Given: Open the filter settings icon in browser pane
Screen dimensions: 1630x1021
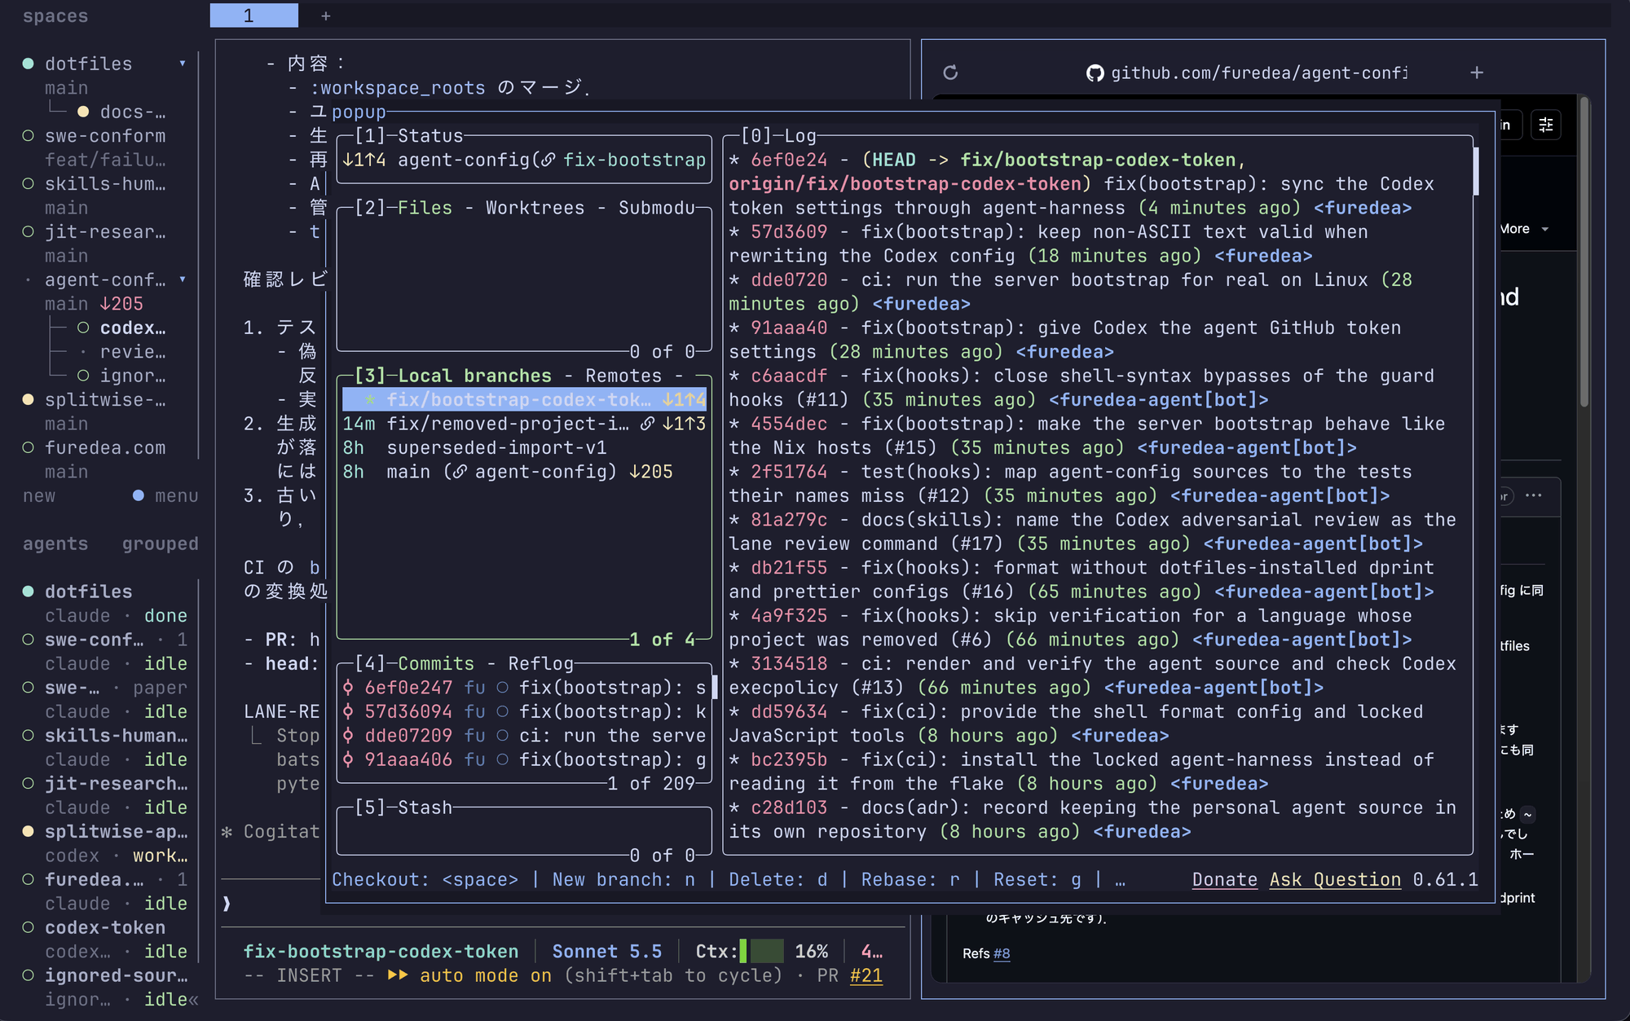Looking at the screenshot, I should pos(1546,125).
